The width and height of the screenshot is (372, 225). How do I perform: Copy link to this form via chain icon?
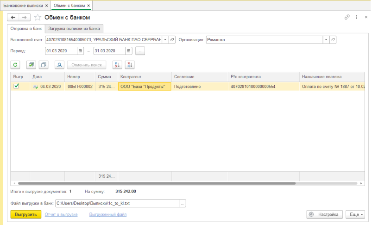347,17
